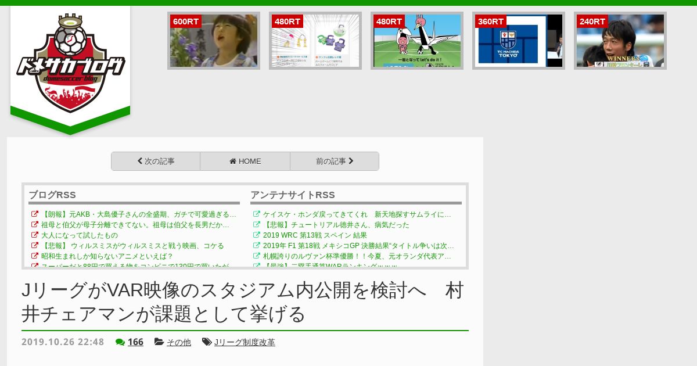Open the 166 comments link
Viewport: 697px width, 366px height.
[135, 342]
